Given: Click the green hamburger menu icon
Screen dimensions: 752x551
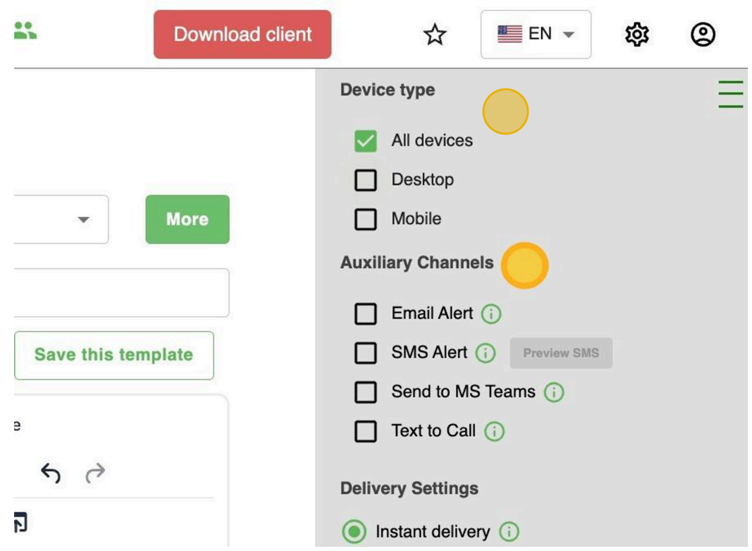Looking at the screenshot, I should (730, 94).
